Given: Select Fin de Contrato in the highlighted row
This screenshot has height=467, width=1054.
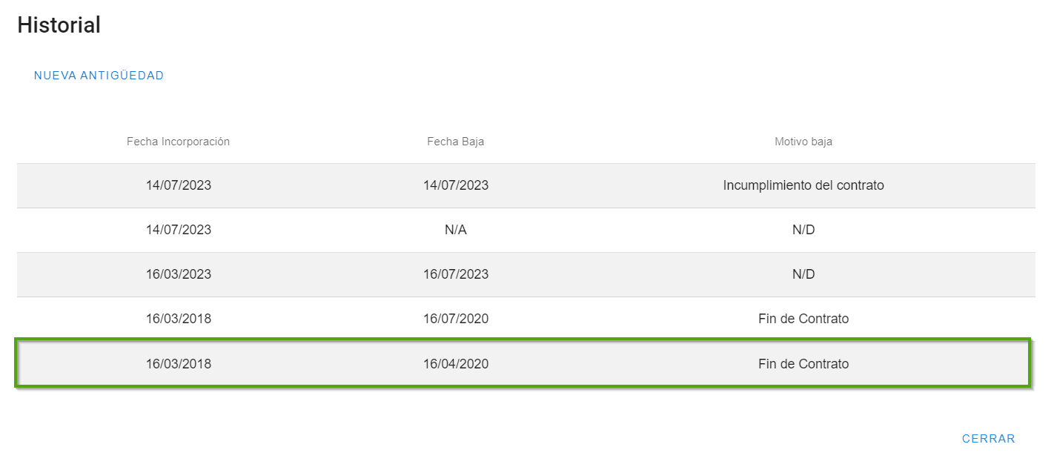Looking at the screenshot, I should (x=803, y=364).
